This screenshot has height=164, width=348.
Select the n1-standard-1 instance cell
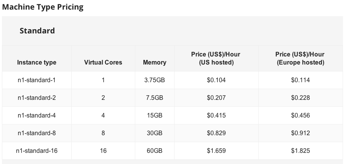(x=37, y=80)
